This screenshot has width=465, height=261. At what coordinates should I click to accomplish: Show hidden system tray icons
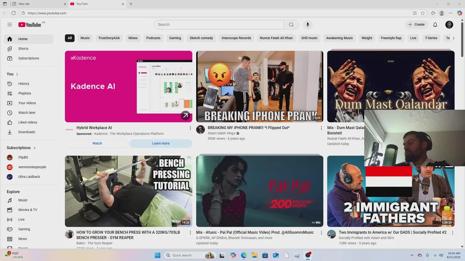412,256
